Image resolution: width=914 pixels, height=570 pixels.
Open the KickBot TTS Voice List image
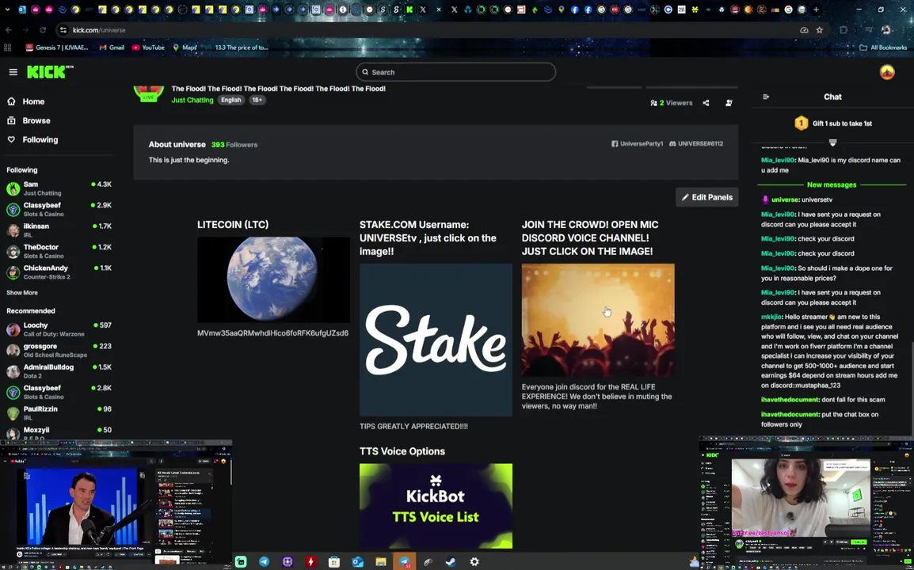click(436, 506)
